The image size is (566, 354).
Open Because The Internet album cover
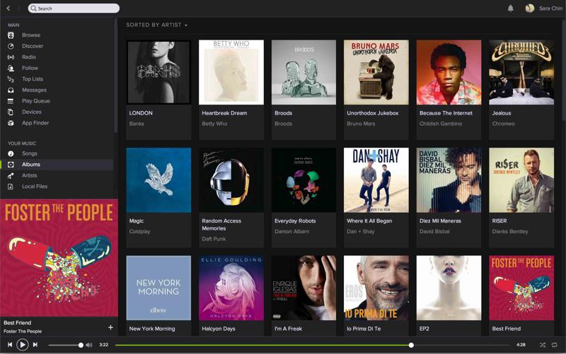coord(449,72)
